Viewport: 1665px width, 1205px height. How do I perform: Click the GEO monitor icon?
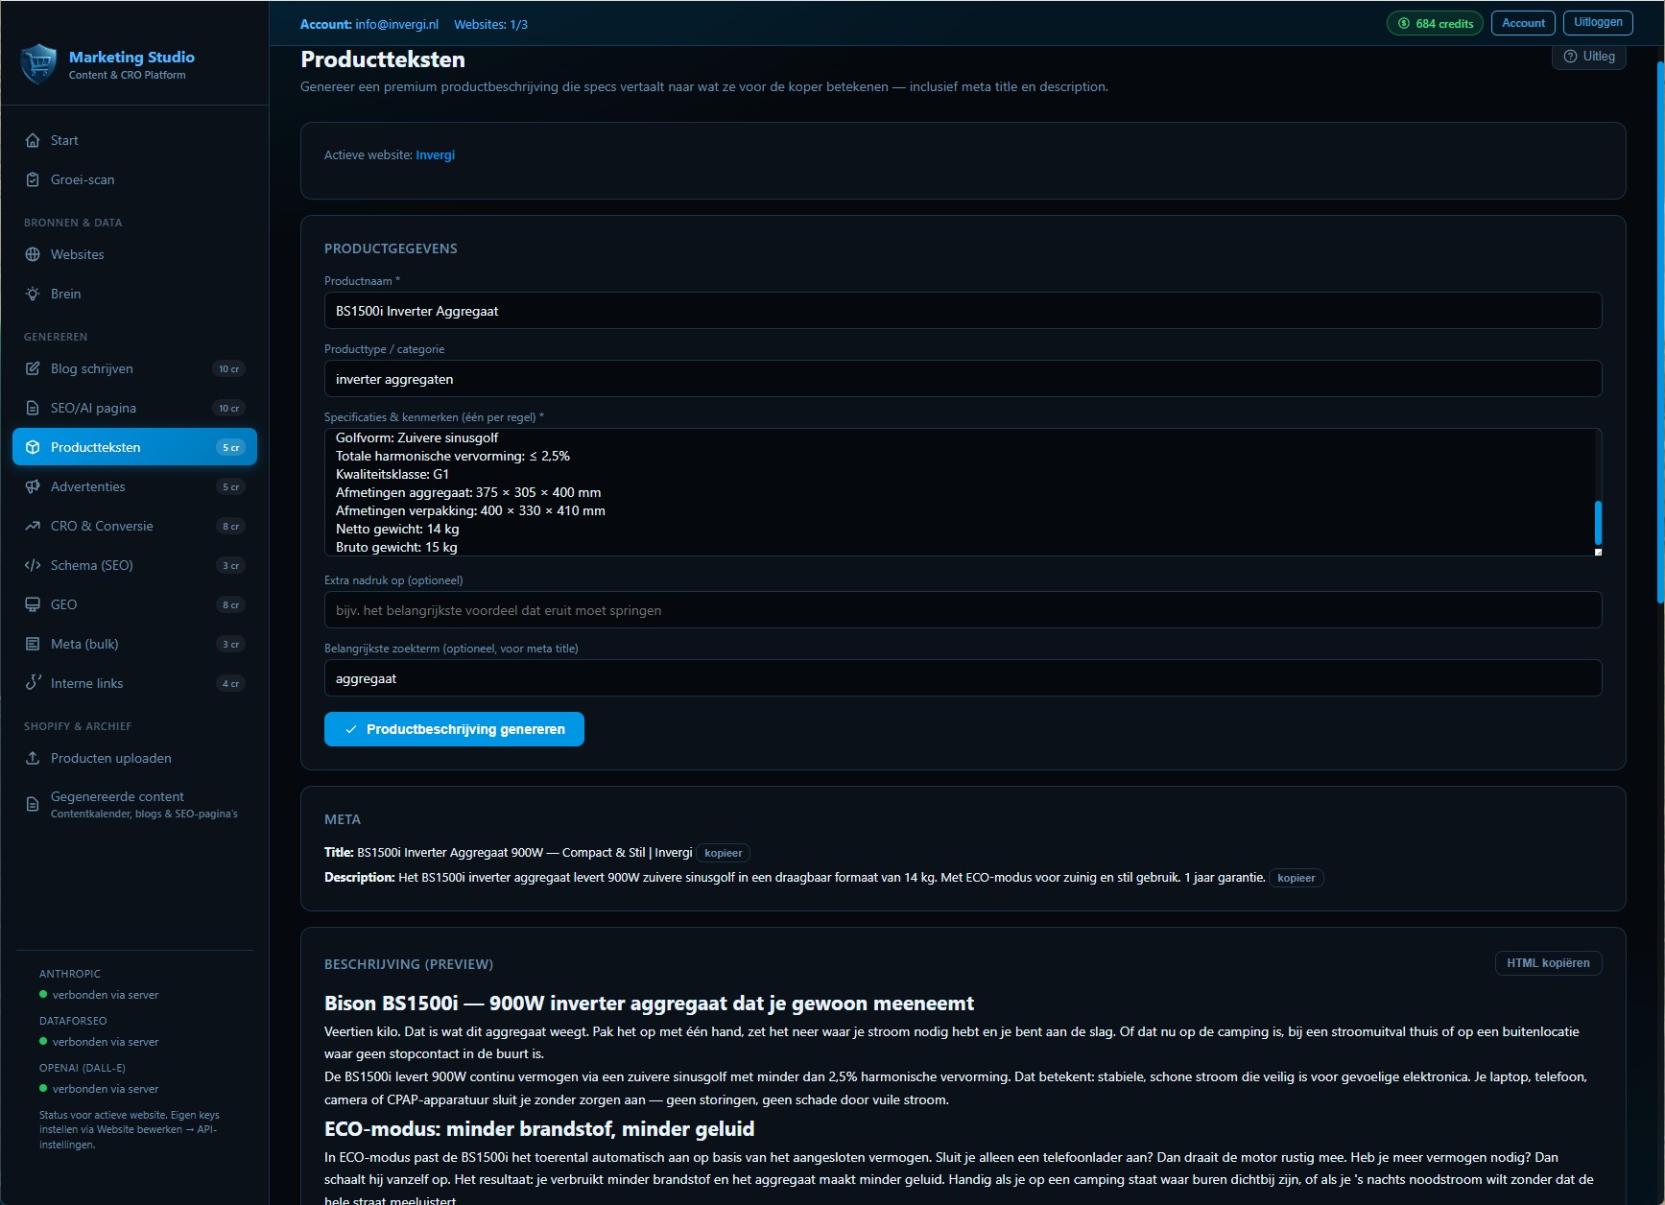point(33,604)
